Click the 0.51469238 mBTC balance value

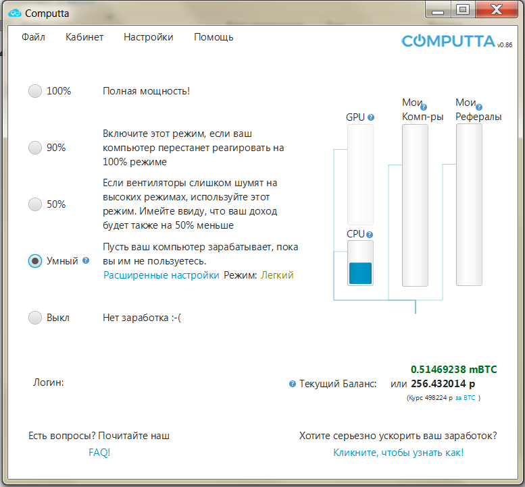coord(453,370)
